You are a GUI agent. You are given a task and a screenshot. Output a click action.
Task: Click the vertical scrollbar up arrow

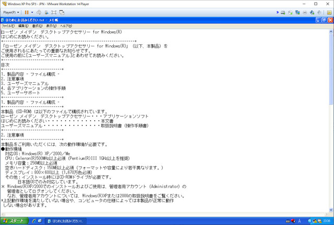coord(331,32)
